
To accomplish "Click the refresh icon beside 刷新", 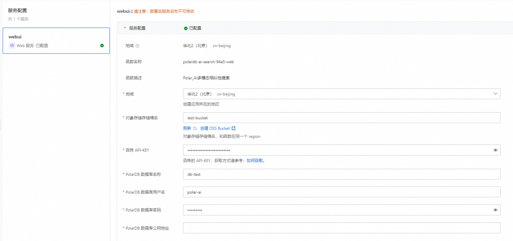I will point(195,128).
